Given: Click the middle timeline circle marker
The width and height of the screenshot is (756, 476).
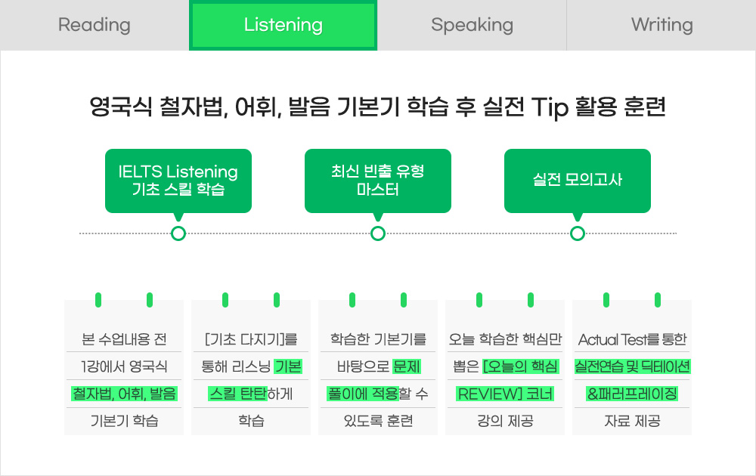Looking at the screenshot, I should [378, 233].
